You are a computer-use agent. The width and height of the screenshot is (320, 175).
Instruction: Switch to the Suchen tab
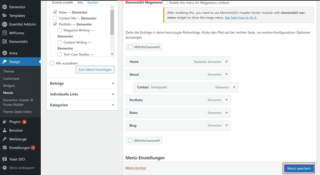(92, 2)
